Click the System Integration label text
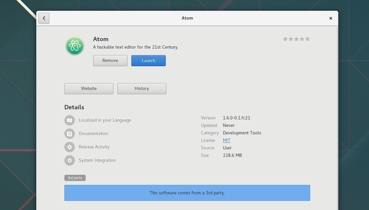 (97, 161)
